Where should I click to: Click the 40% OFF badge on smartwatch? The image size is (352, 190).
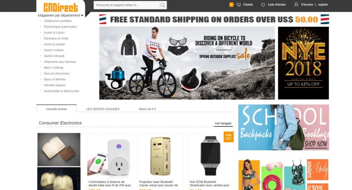point(229,136)
